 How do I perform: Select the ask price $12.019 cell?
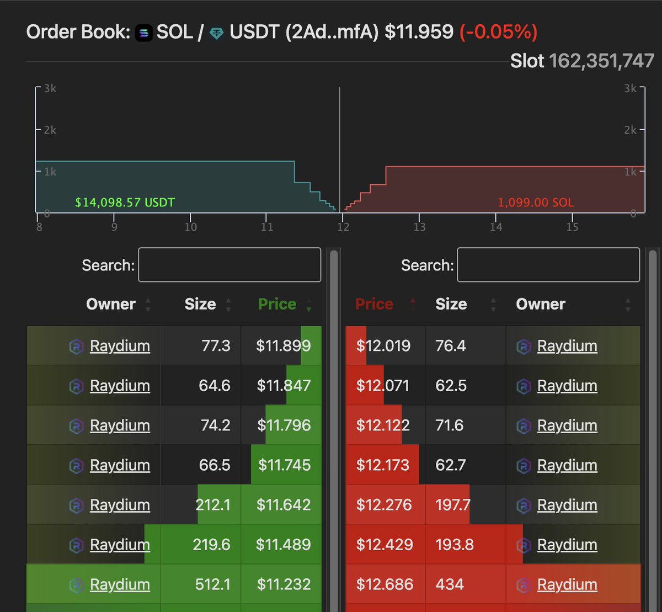point(386,346)
